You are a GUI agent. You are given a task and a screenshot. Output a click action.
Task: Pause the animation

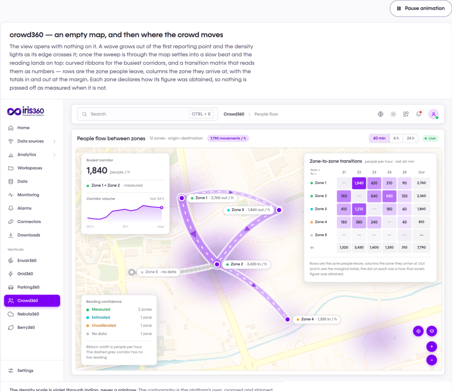(421, 8)
